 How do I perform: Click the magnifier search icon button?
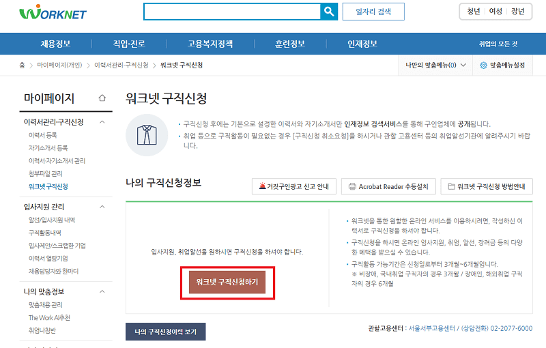pyautogui.click(x=329, y=12)
